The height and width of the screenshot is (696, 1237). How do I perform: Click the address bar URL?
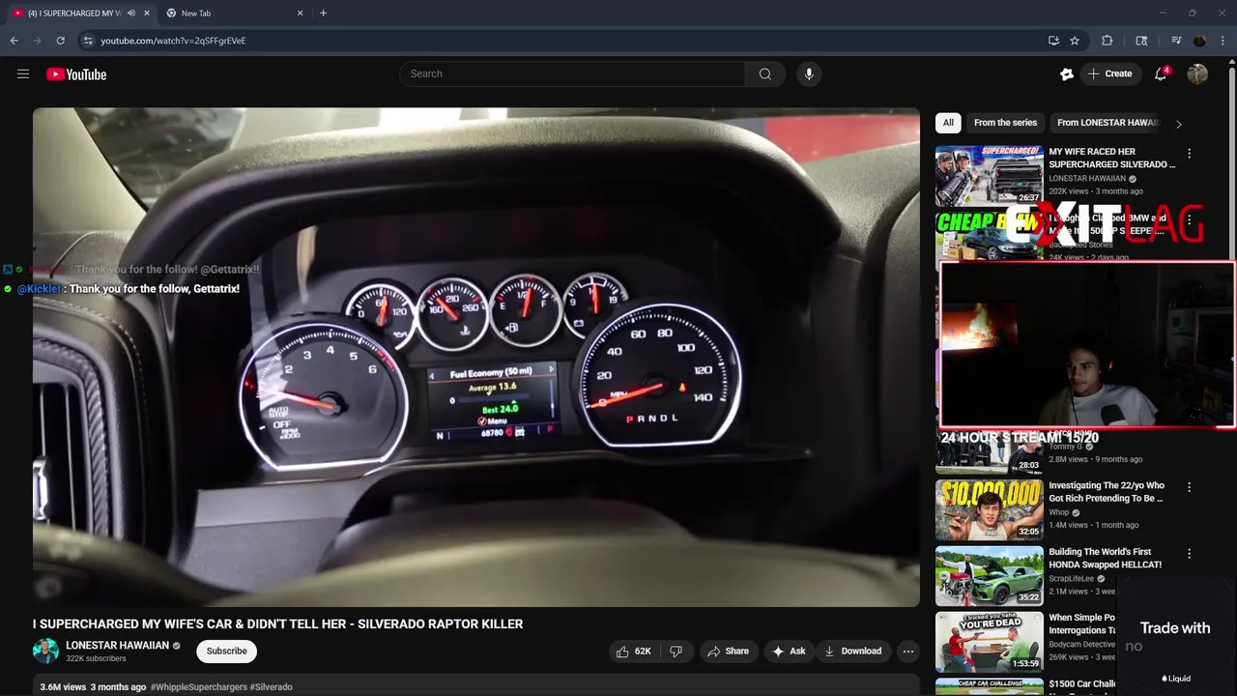pos(173,41)
